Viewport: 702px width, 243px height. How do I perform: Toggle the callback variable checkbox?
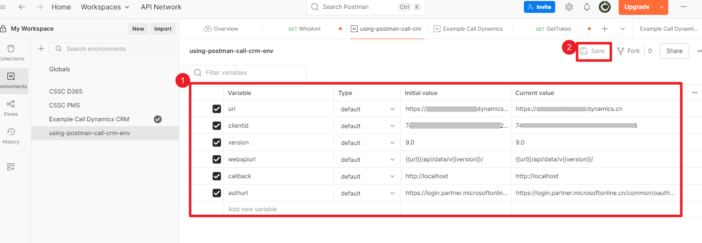click(217, 176)
